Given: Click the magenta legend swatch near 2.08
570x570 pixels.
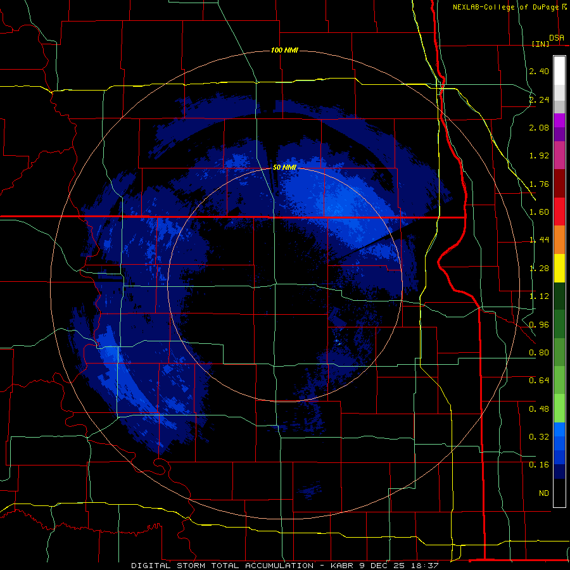Looking at the screenshot, I should (559, 120).
